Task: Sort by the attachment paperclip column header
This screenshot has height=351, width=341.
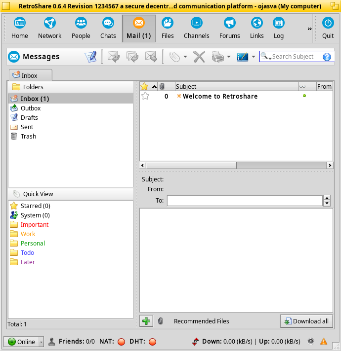Action: [166, 86]
